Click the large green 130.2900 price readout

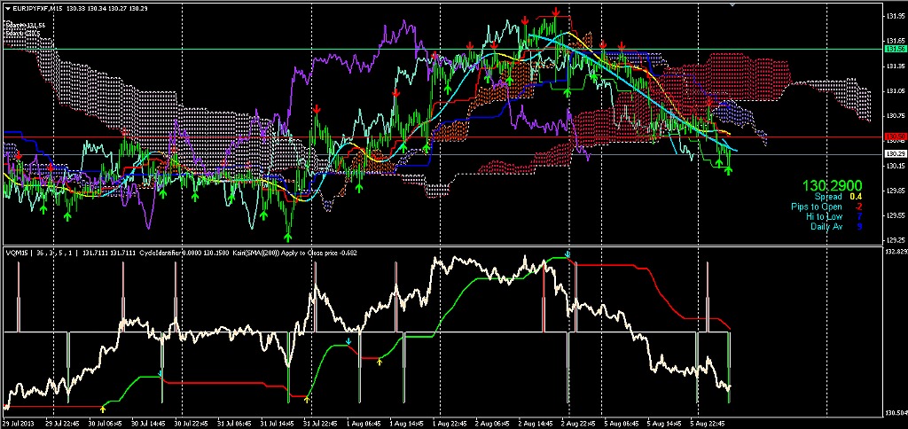coord(832,186)
